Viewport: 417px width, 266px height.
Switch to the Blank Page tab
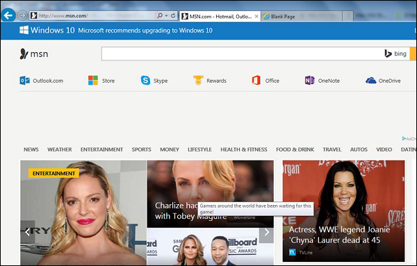[302, 17]
